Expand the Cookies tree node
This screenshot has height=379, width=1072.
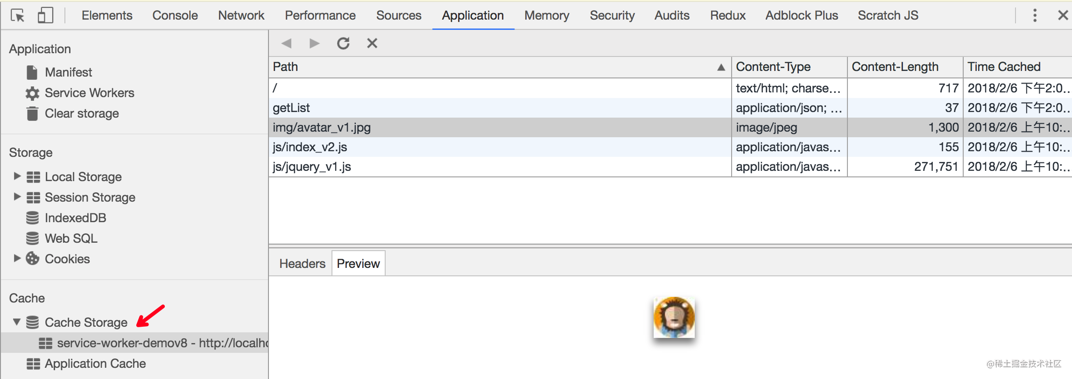point(17,258)
